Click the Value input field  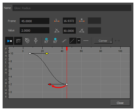click(x=35, y=30)
